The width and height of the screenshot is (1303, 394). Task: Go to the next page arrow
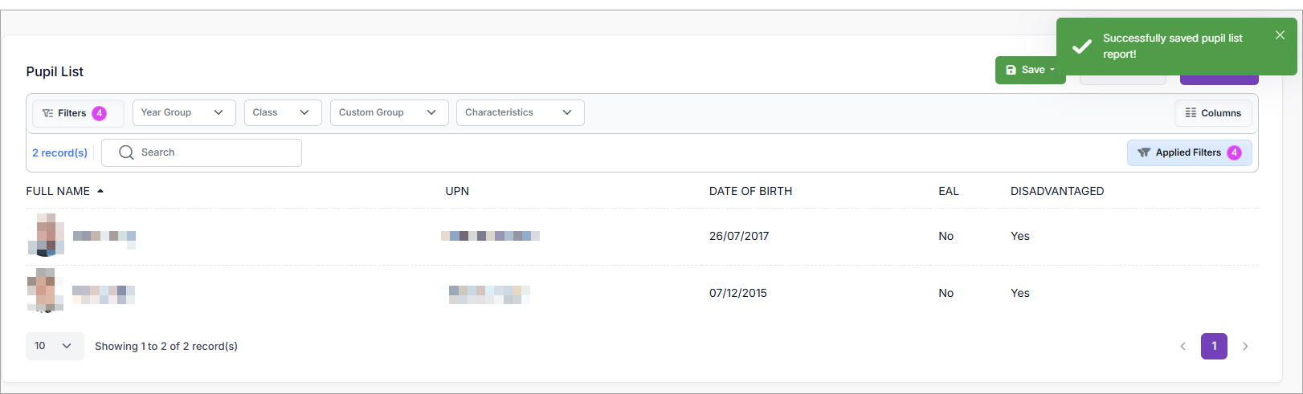1245,347
